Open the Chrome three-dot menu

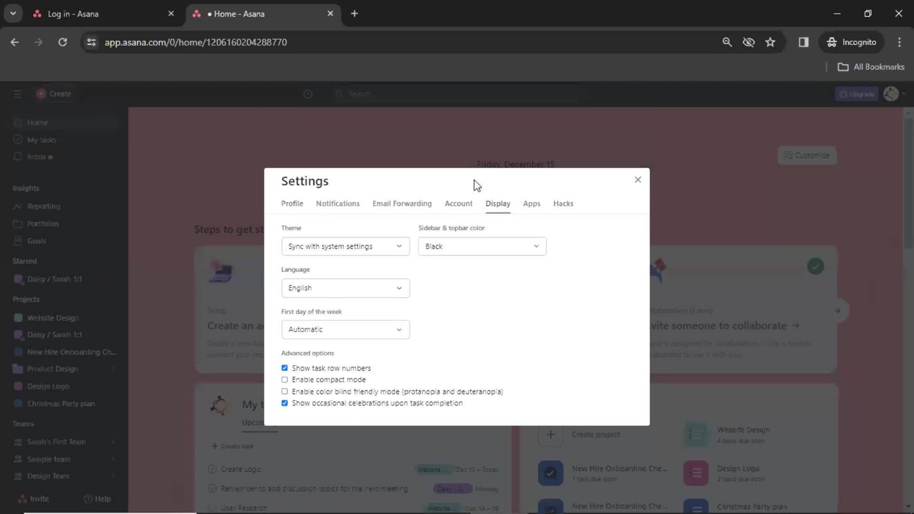[x=899, y=42]
